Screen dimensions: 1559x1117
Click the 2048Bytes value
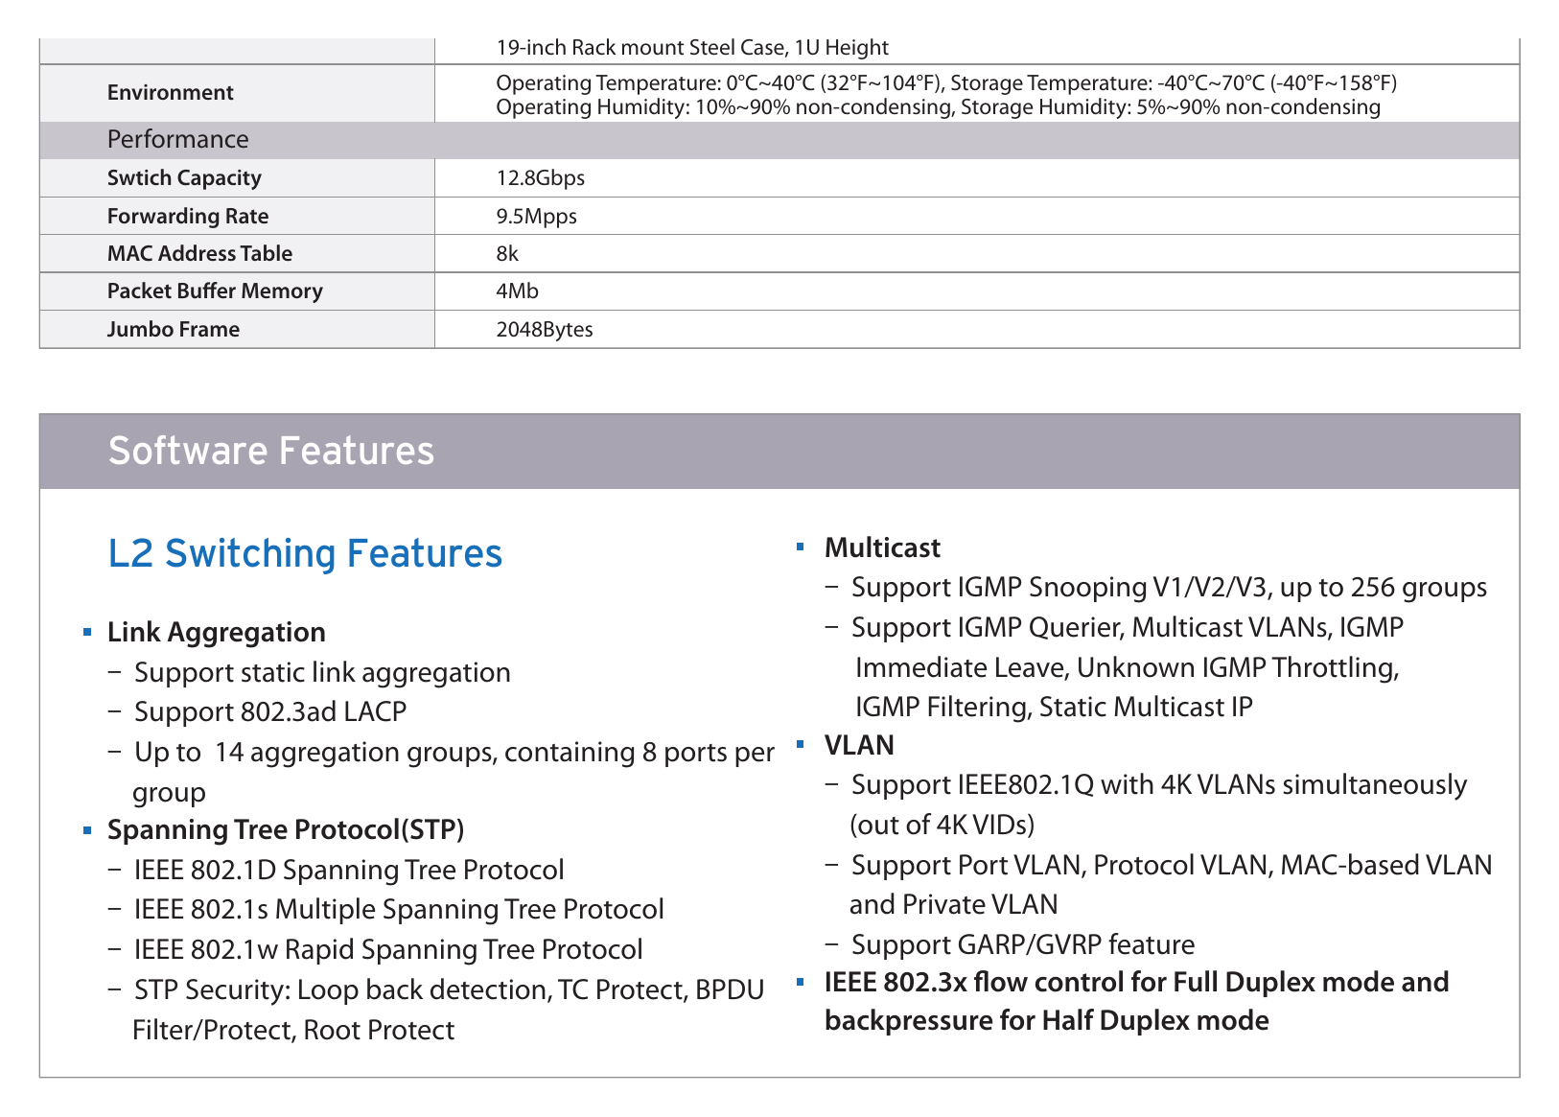click(x=545, y=330)
